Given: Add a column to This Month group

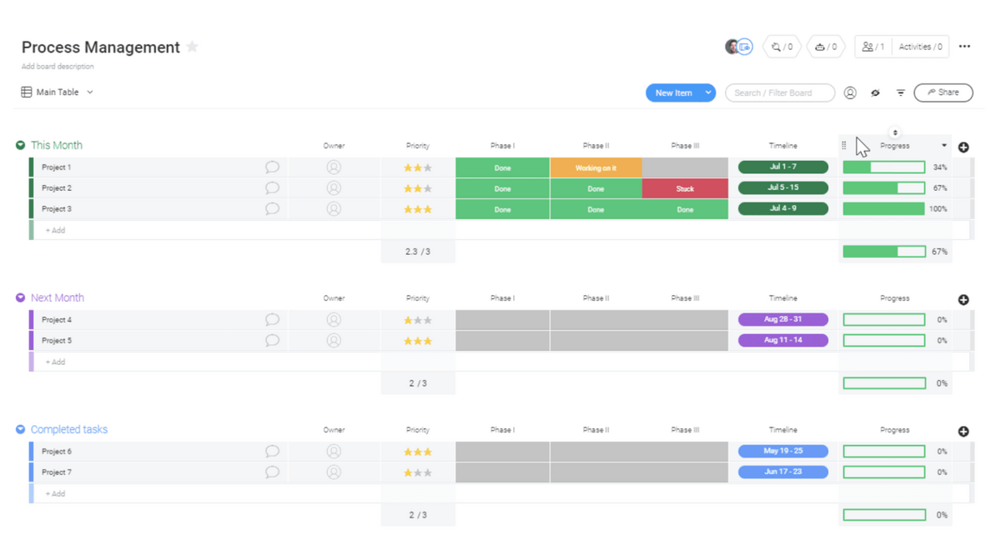Looking at the screenshot, I should click(x=963, y=147).
